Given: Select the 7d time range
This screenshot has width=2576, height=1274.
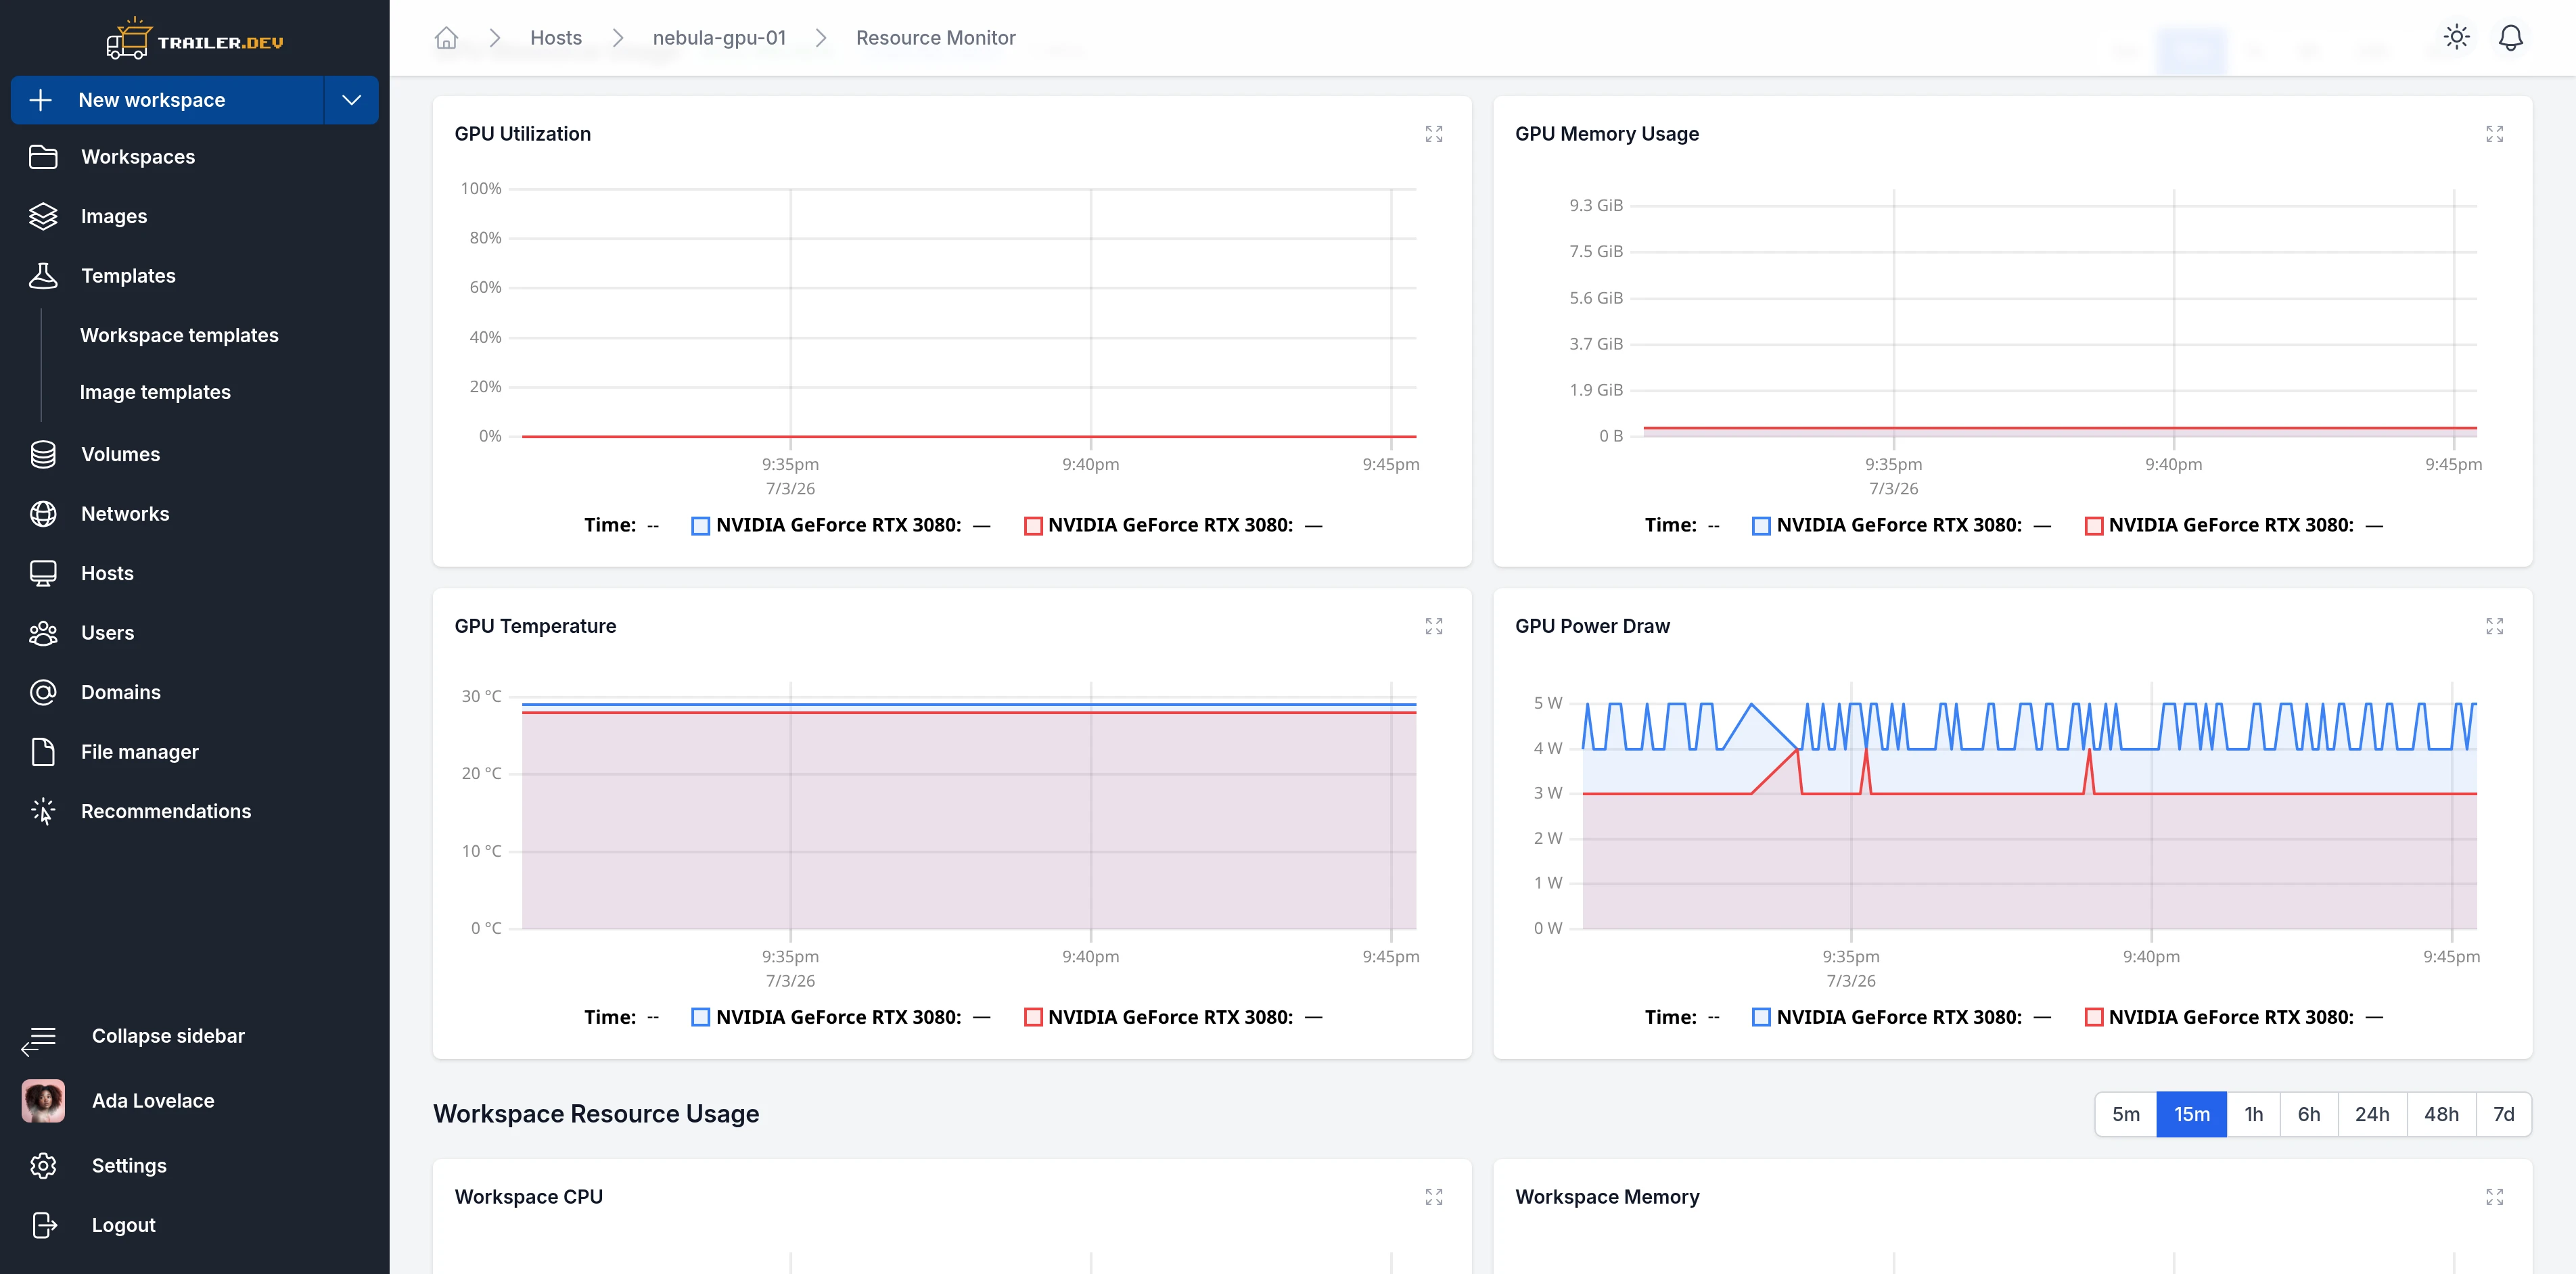Looking at the screenshot, I should pyautogui.click(x=2503, y=1114).
